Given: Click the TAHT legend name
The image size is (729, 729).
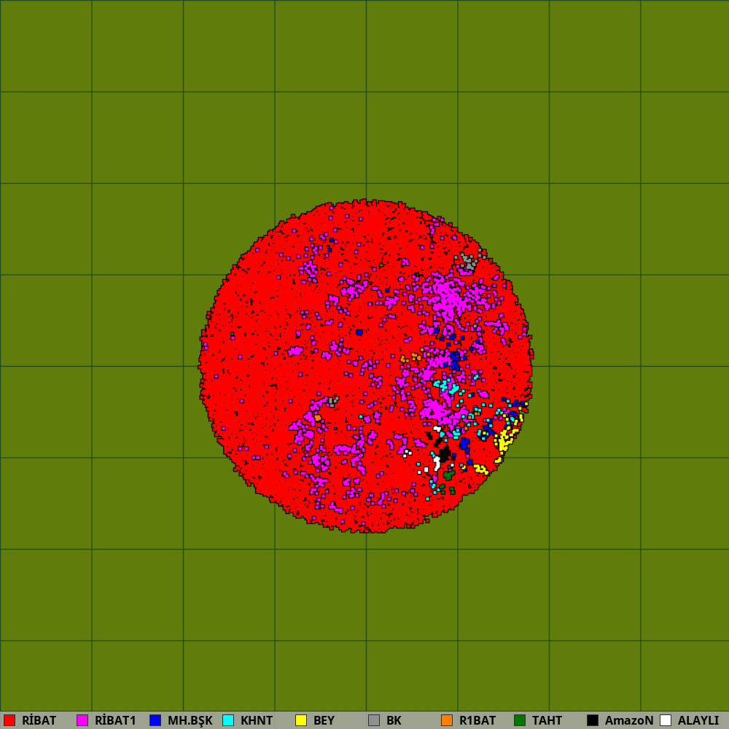Looking at the screenshot, I should pyautogui.click(x=547, y=720).
